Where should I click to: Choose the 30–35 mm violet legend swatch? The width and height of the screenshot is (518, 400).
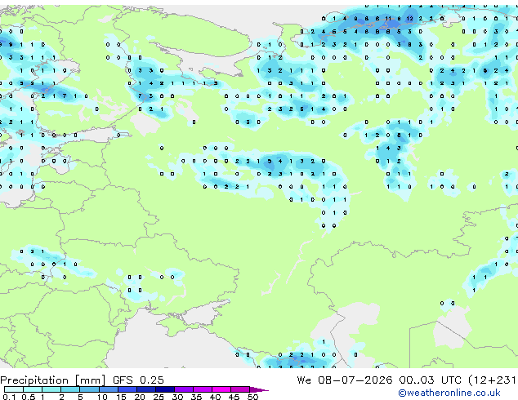[184, 389]
